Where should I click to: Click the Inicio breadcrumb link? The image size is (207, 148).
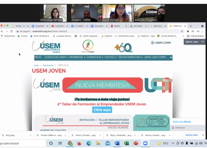36,65
